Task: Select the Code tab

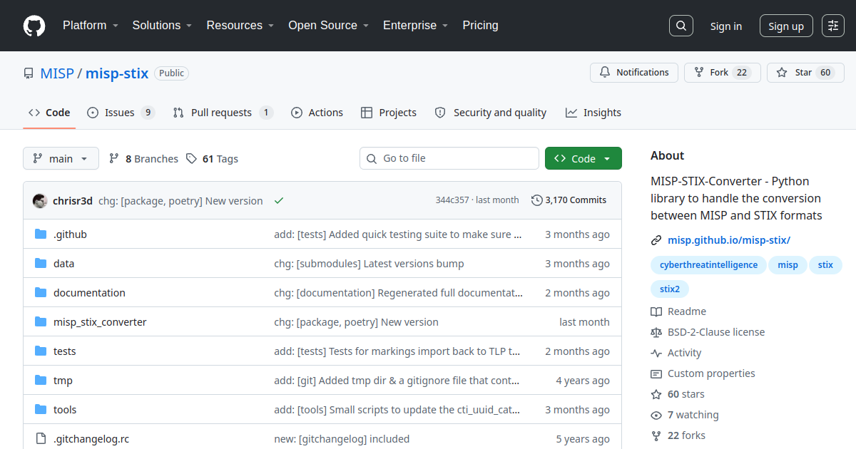Action: (x=49, y=113)
